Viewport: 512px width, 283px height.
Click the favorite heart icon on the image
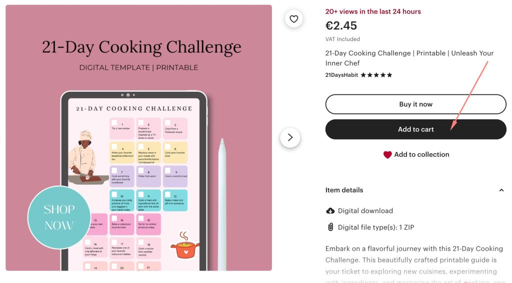(x=293, y=19)
